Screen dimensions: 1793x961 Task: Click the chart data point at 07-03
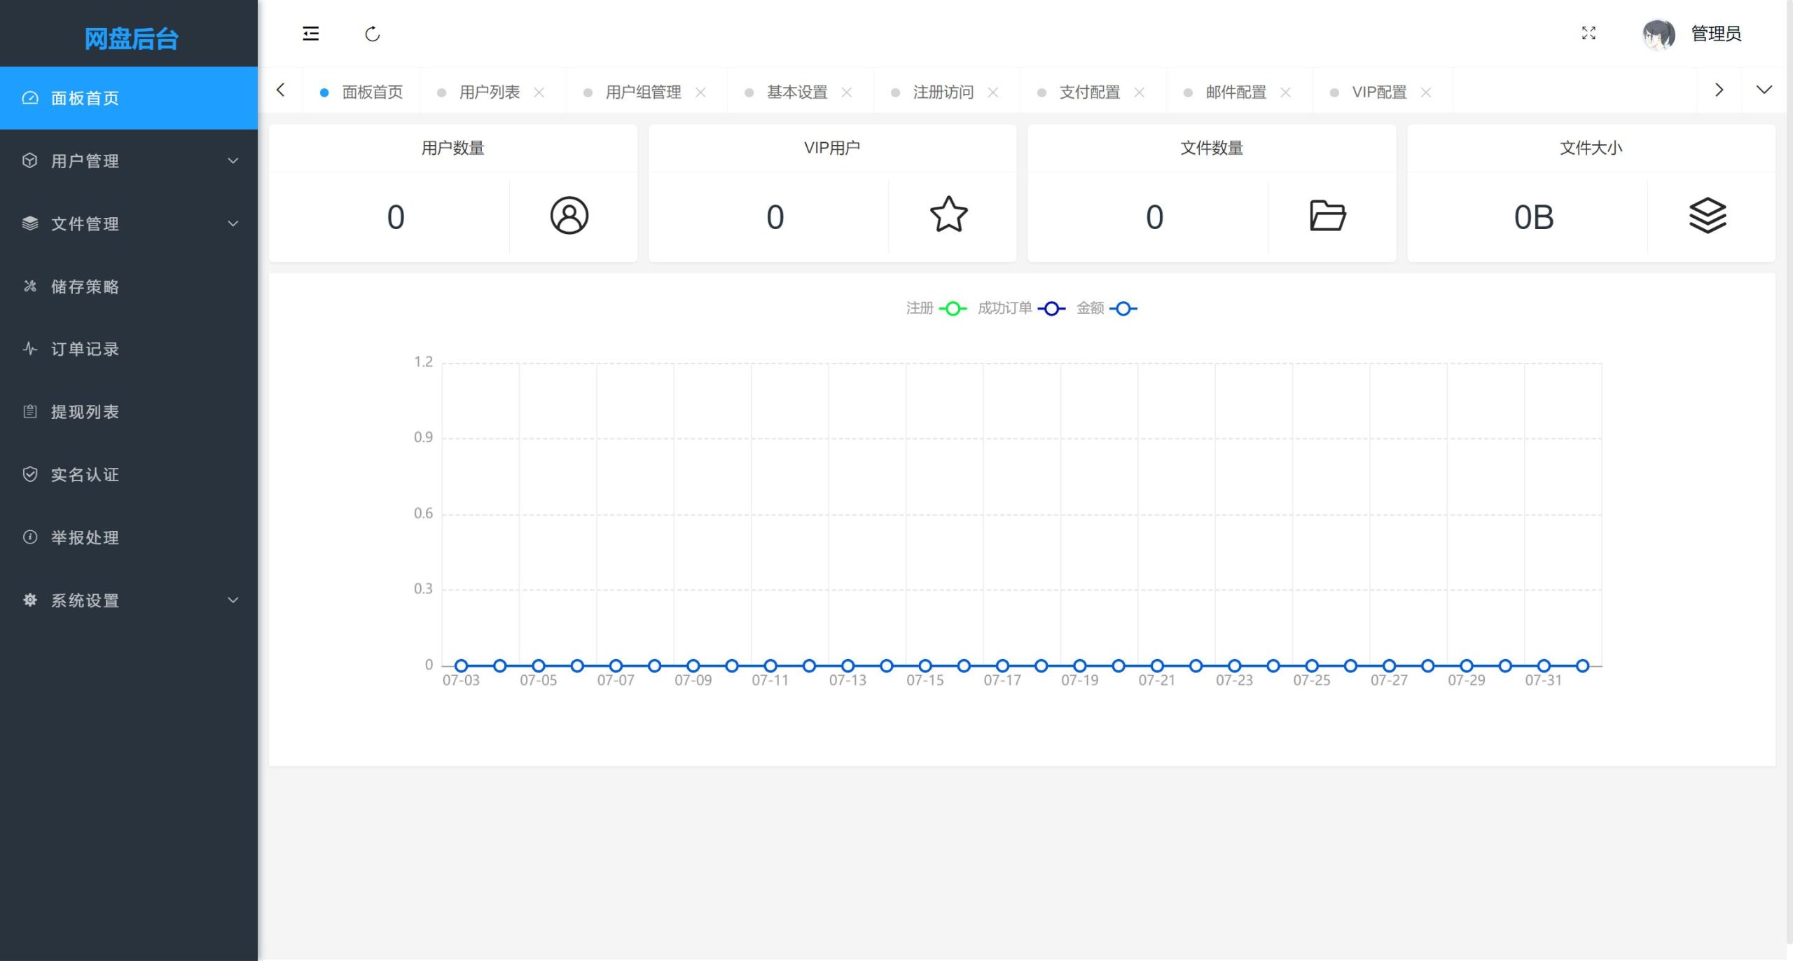pos(461,665)
